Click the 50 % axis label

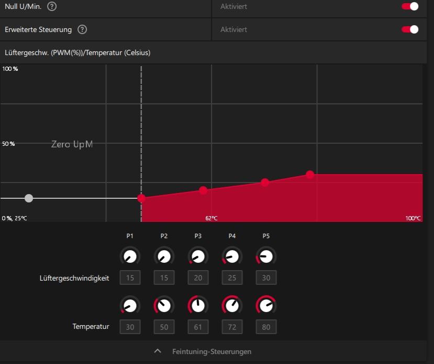click(x=8, y=144)
